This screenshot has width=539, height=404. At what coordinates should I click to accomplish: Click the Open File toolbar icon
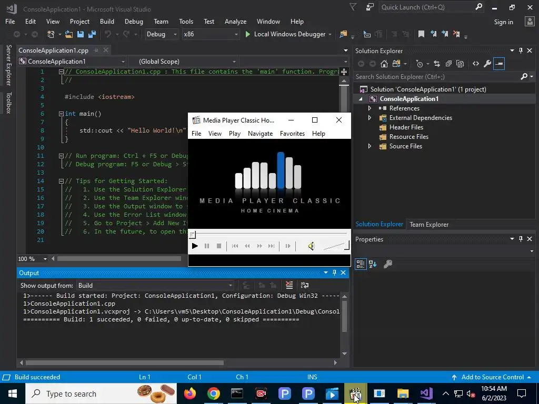(69, 34)
